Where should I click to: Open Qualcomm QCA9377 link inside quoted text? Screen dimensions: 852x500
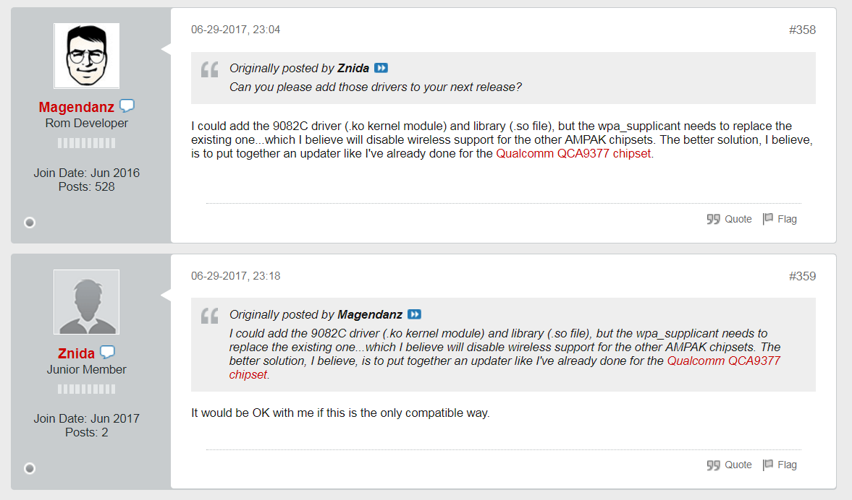(x=723, y=361)
